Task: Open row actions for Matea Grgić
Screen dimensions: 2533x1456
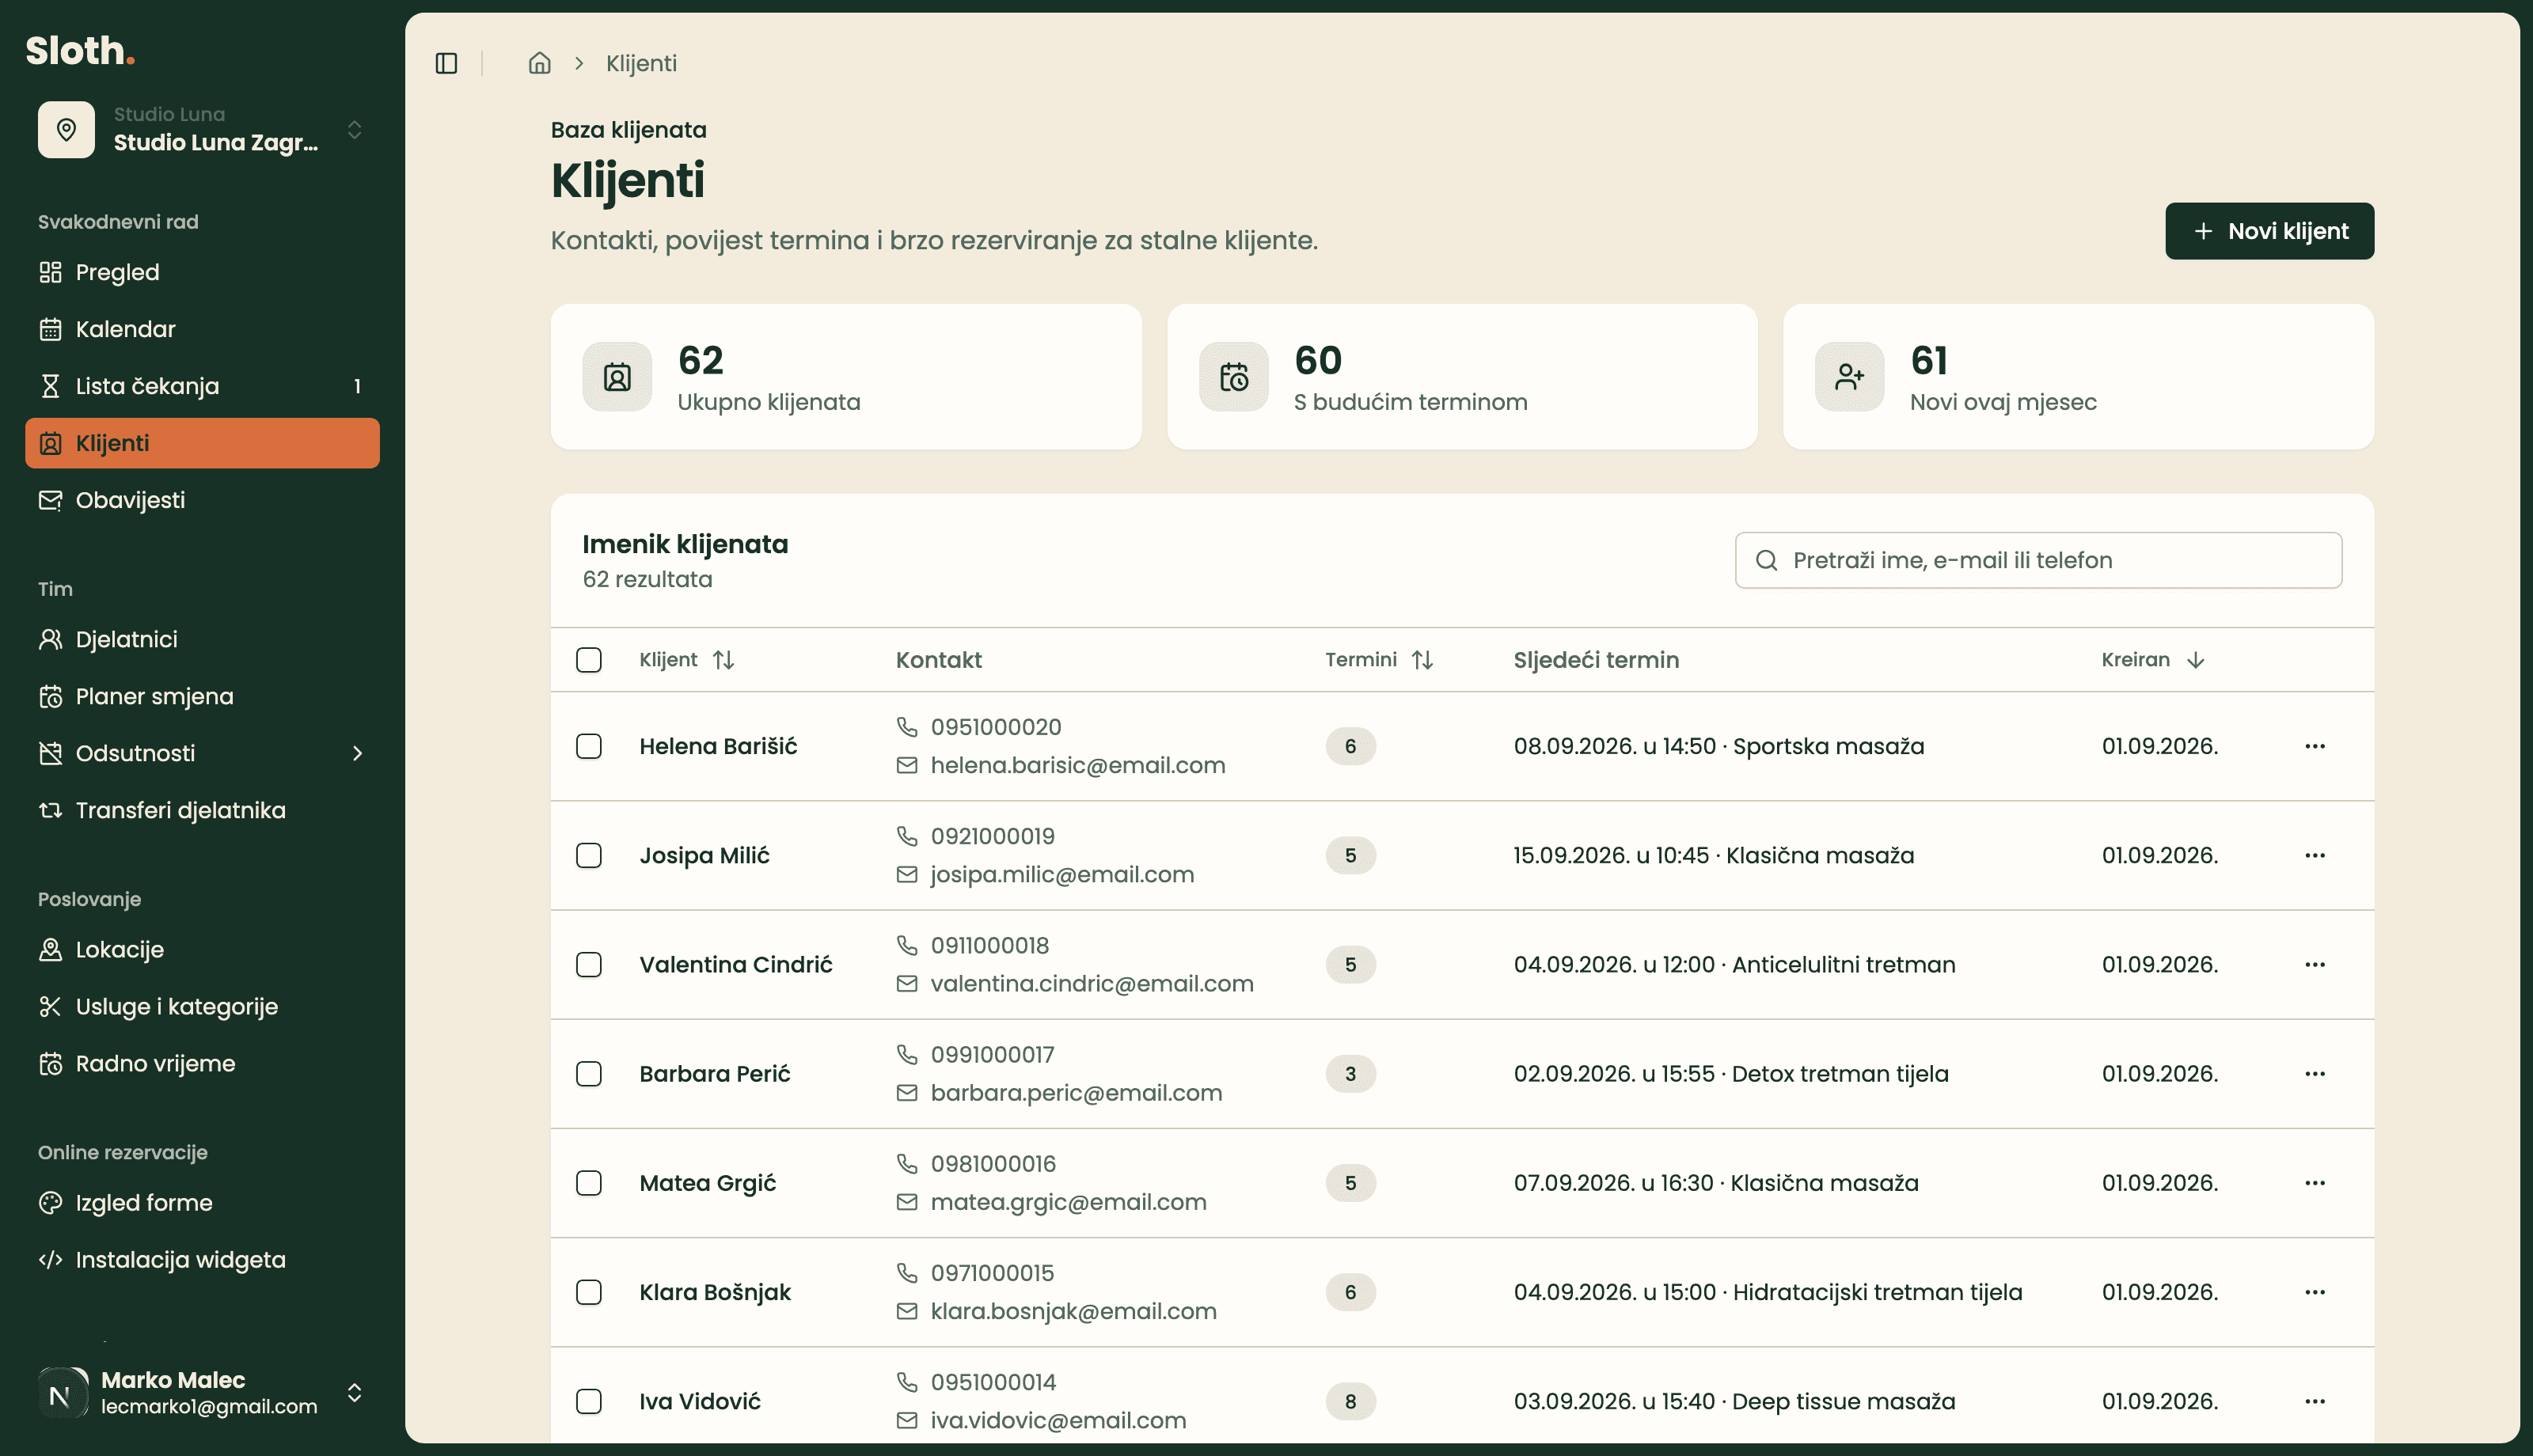Action: [x=2314, y=1183]
